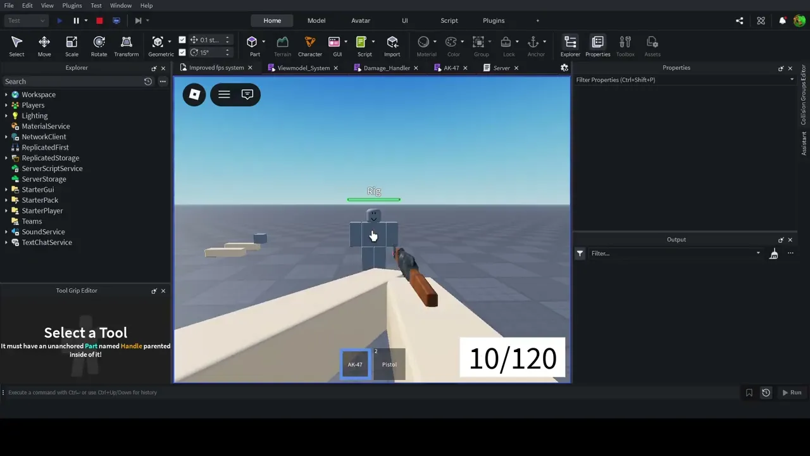Viewport: 810px width, 456px height.
Task: Switch to the Model ribbon tab
Action: (316, 20)
